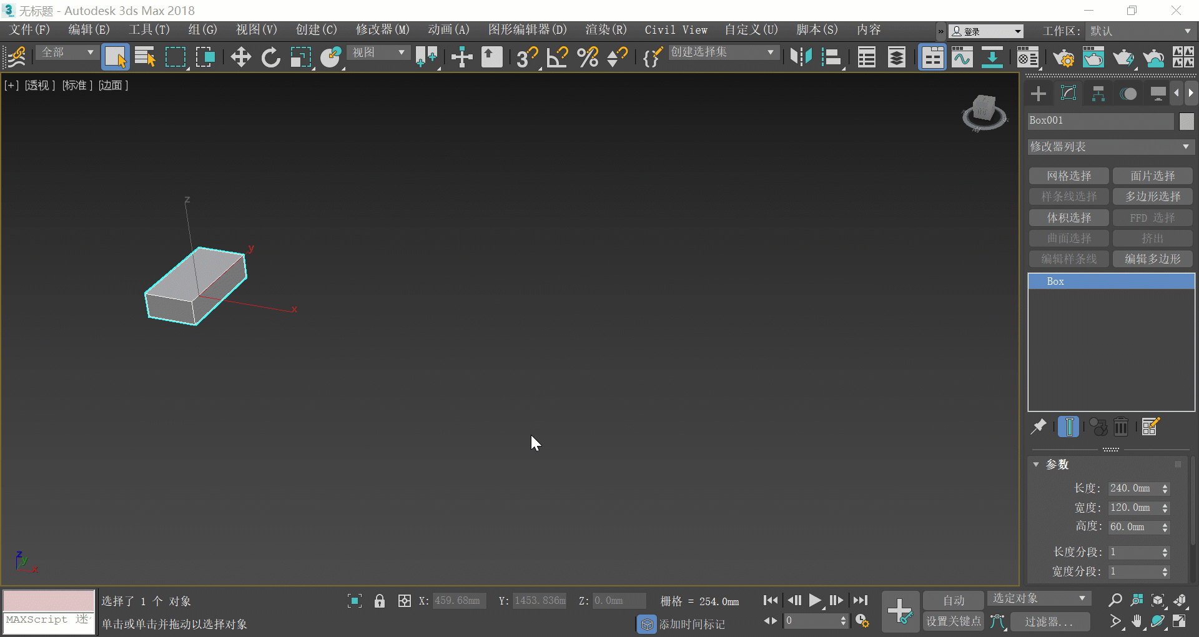Screen dimensions: 1199x637
Task: Toggle the selection lock icon
Action: click(380, 601)
